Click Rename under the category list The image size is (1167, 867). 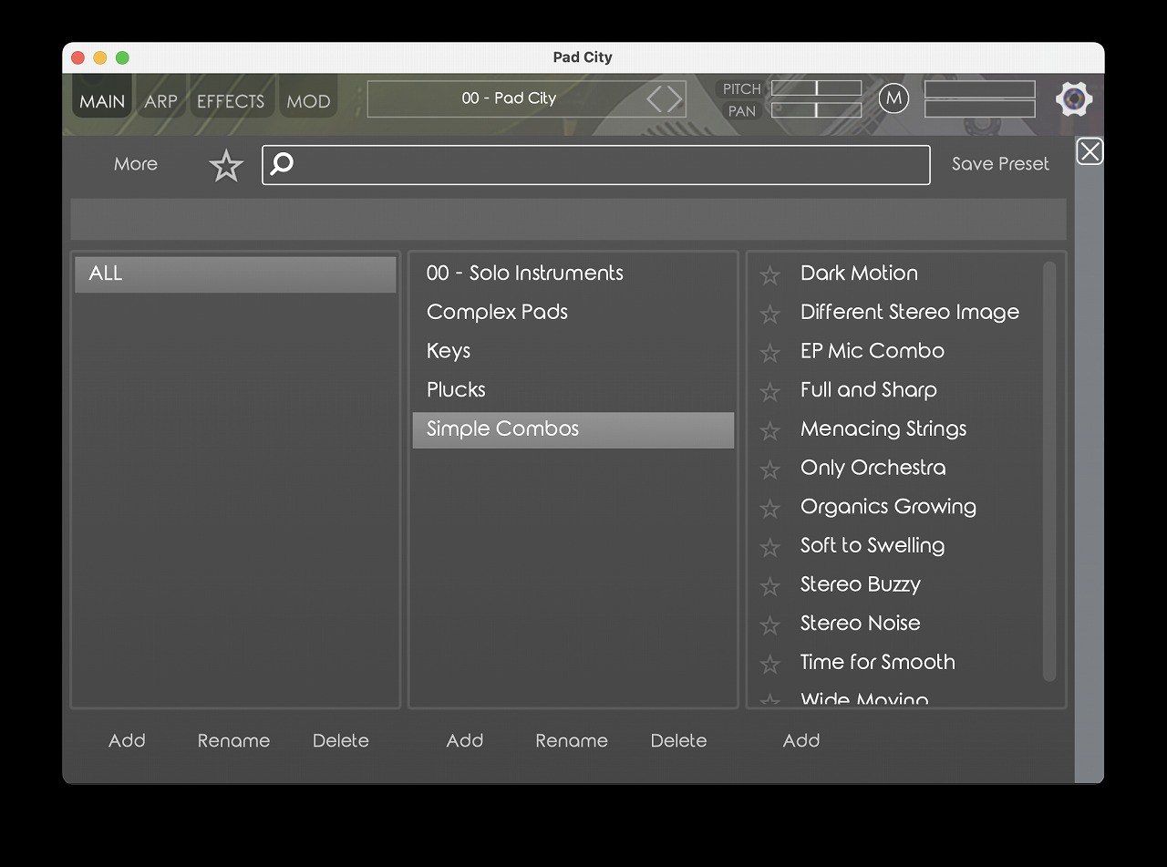pos(571,740)
